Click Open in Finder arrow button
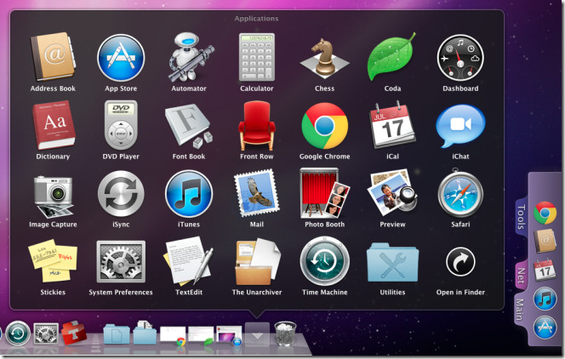565x359 pixels. [460, 262]
